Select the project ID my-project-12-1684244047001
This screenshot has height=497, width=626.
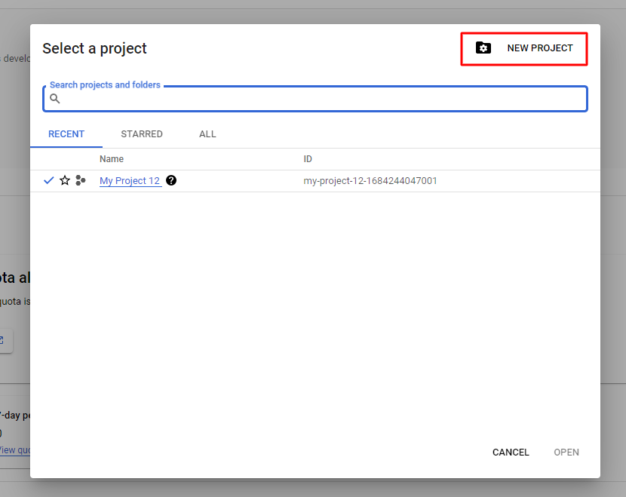click(x=370, y=181)
